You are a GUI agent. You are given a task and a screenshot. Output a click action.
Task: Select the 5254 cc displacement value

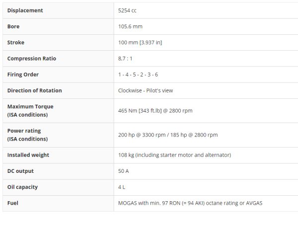[x=127, y=10]
